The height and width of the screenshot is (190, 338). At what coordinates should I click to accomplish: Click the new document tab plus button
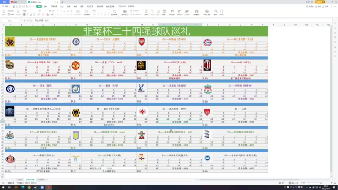coord(62,2)
